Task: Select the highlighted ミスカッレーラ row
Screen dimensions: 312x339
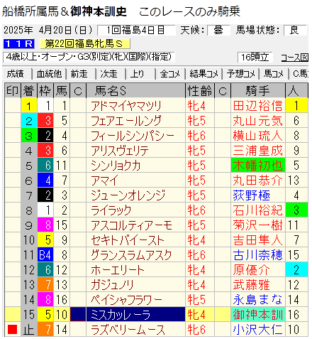Action: [156, 315]
